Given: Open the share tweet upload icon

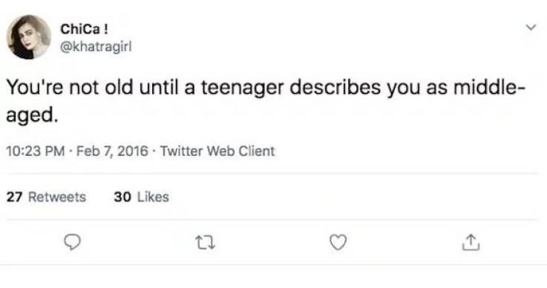Looking at the screenshot, I should [x=471, y=242].
